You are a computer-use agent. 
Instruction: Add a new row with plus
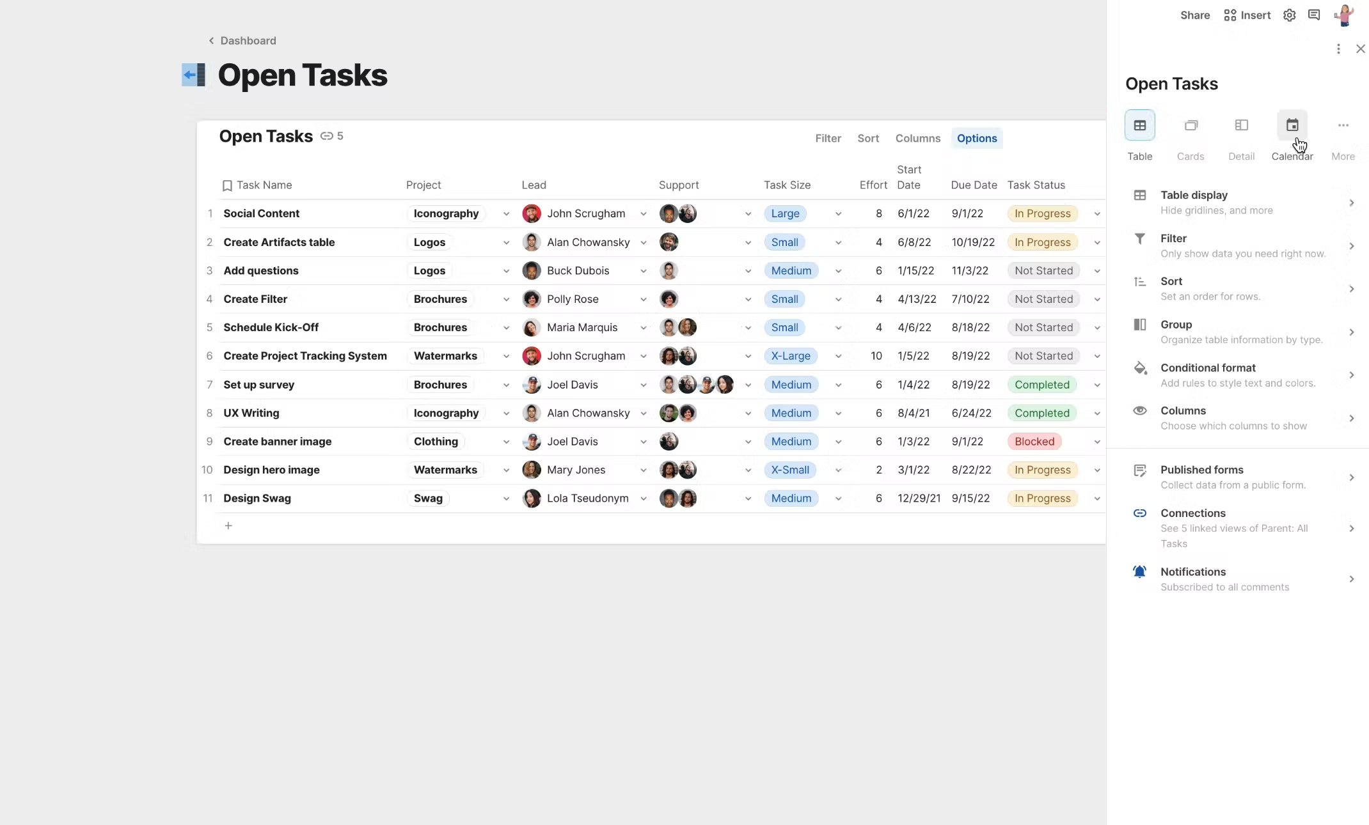228,526
